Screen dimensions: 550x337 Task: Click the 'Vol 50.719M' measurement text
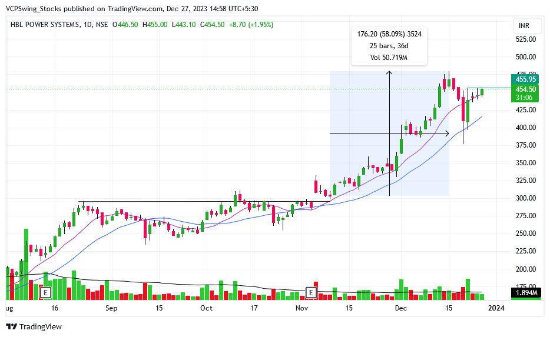tap(389, 58)
